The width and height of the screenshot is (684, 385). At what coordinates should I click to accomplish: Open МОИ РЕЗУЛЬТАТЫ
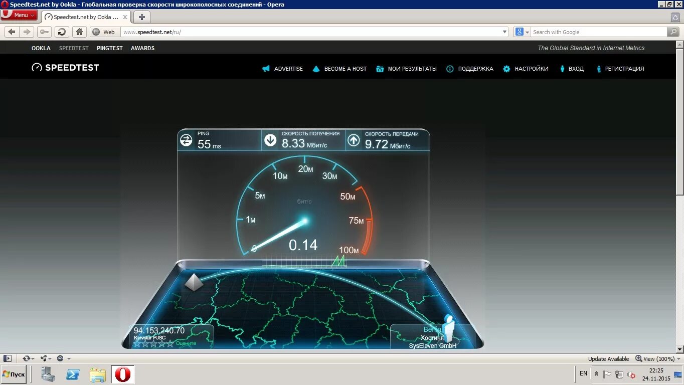tap(412, 69)
